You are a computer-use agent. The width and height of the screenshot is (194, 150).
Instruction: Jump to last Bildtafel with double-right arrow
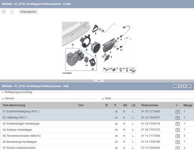pos(189,86)
